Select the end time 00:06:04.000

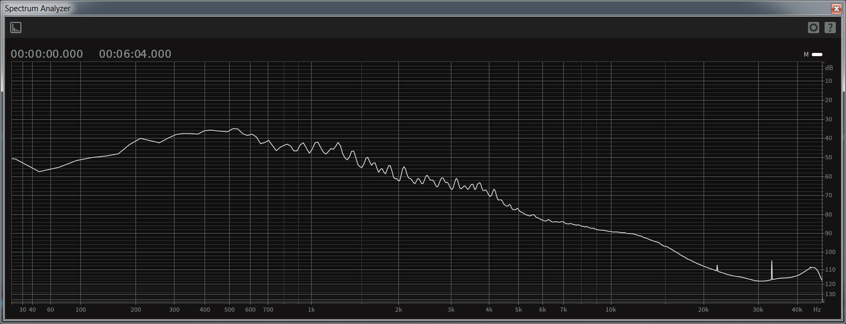[135, 54]
